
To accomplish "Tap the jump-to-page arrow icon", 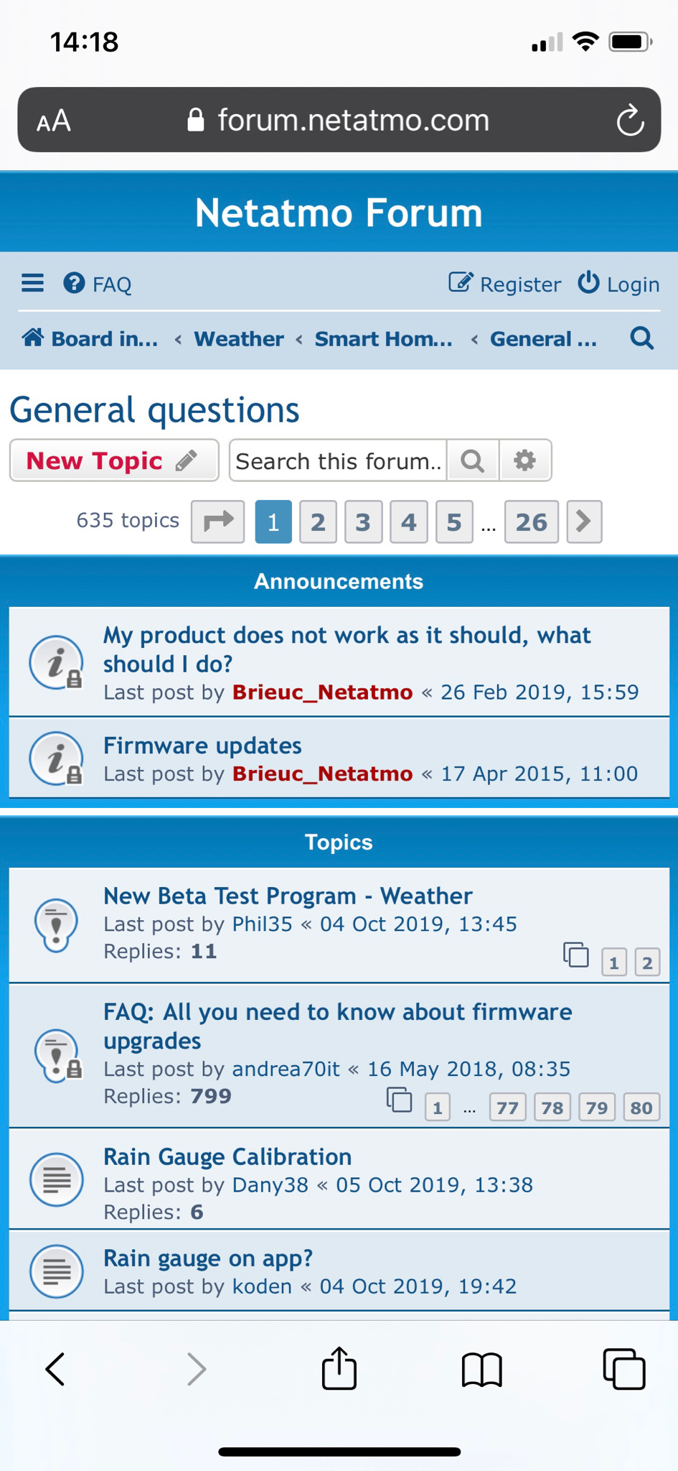I will point(218,521).
